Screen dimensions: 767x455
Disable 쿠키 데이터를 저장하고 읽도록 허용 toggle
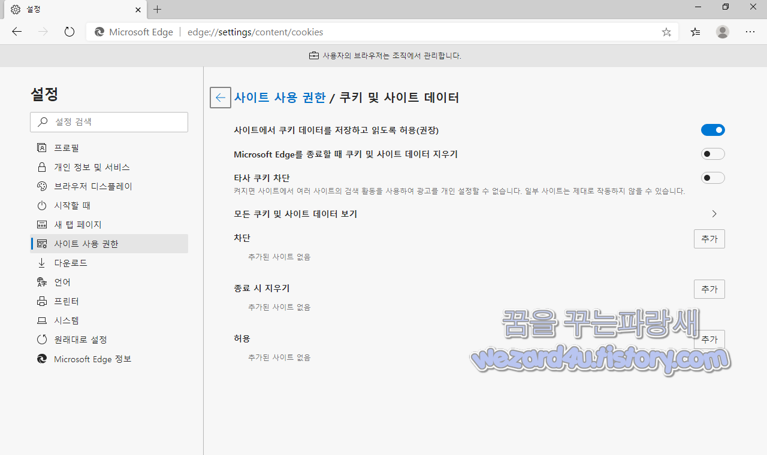coord(713,130)
